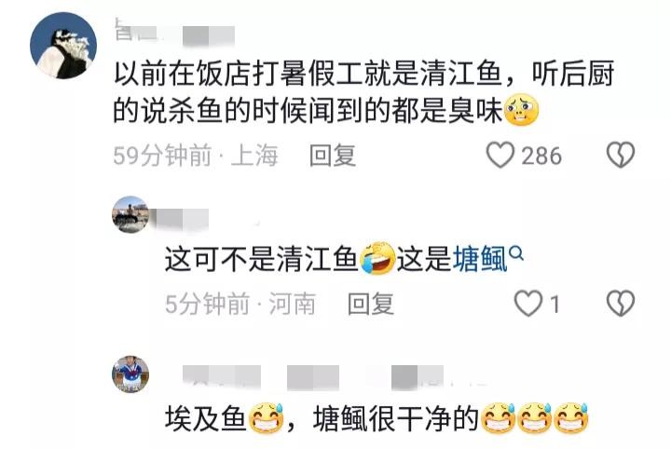
Task: Open top commenter's round avatar
Action: pyautogui.click(x=63, y=46)
